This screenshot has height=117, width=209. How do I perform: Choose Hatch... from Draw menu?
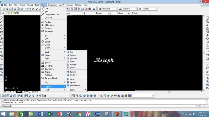coord(54,63)
